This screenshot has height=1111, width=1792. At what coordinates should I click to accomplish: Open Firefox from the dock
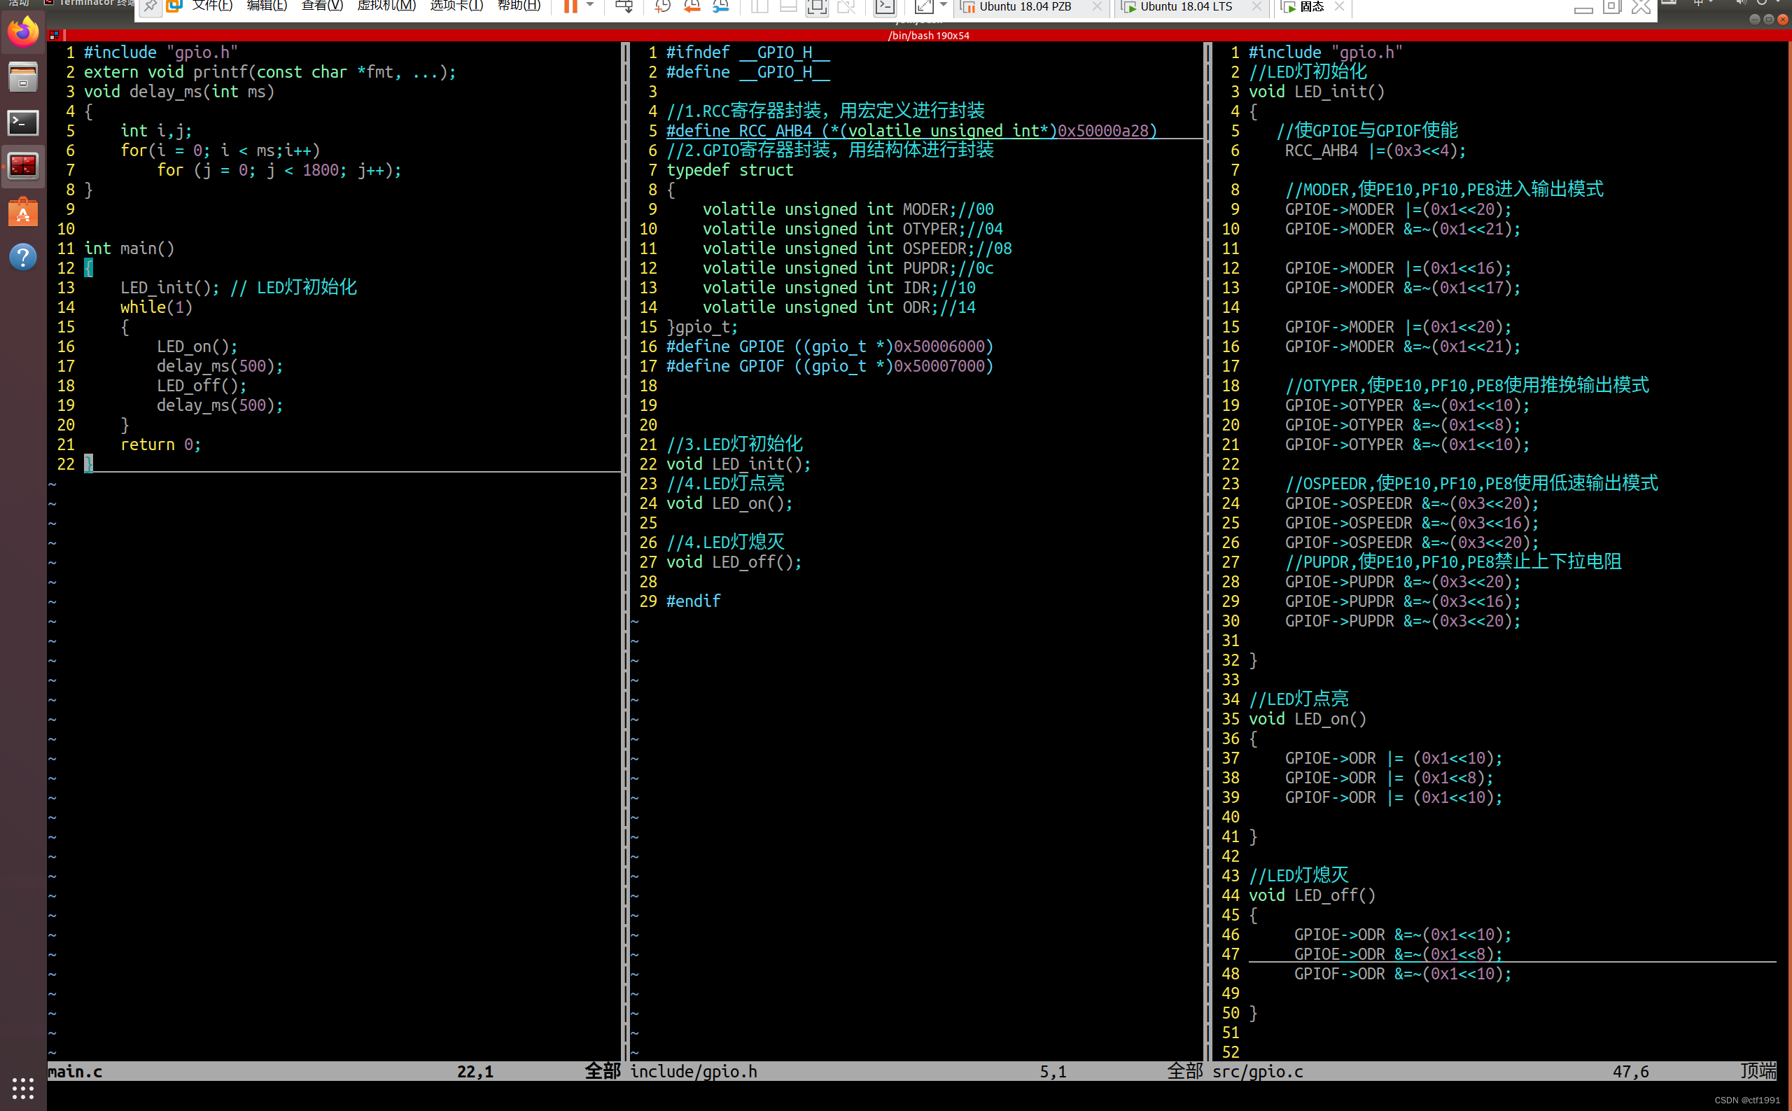(x=23, y=32)
